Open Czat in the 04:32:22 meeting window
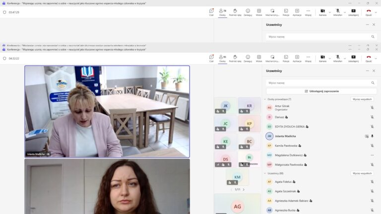The image size is (381, 214). pos(211,58)
